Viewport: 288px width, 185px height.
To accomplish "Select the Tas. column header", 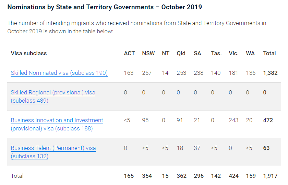I will click(x=216, y=53).
